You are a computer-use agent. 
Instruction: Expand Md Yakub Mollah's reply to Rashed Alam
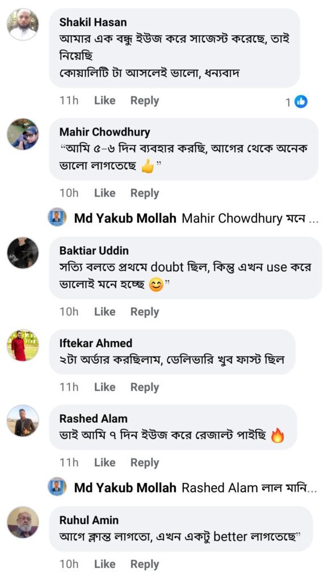[196, 488]
